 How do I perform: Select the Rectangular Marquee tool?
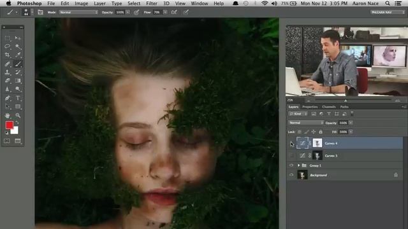tap(7, 38)
